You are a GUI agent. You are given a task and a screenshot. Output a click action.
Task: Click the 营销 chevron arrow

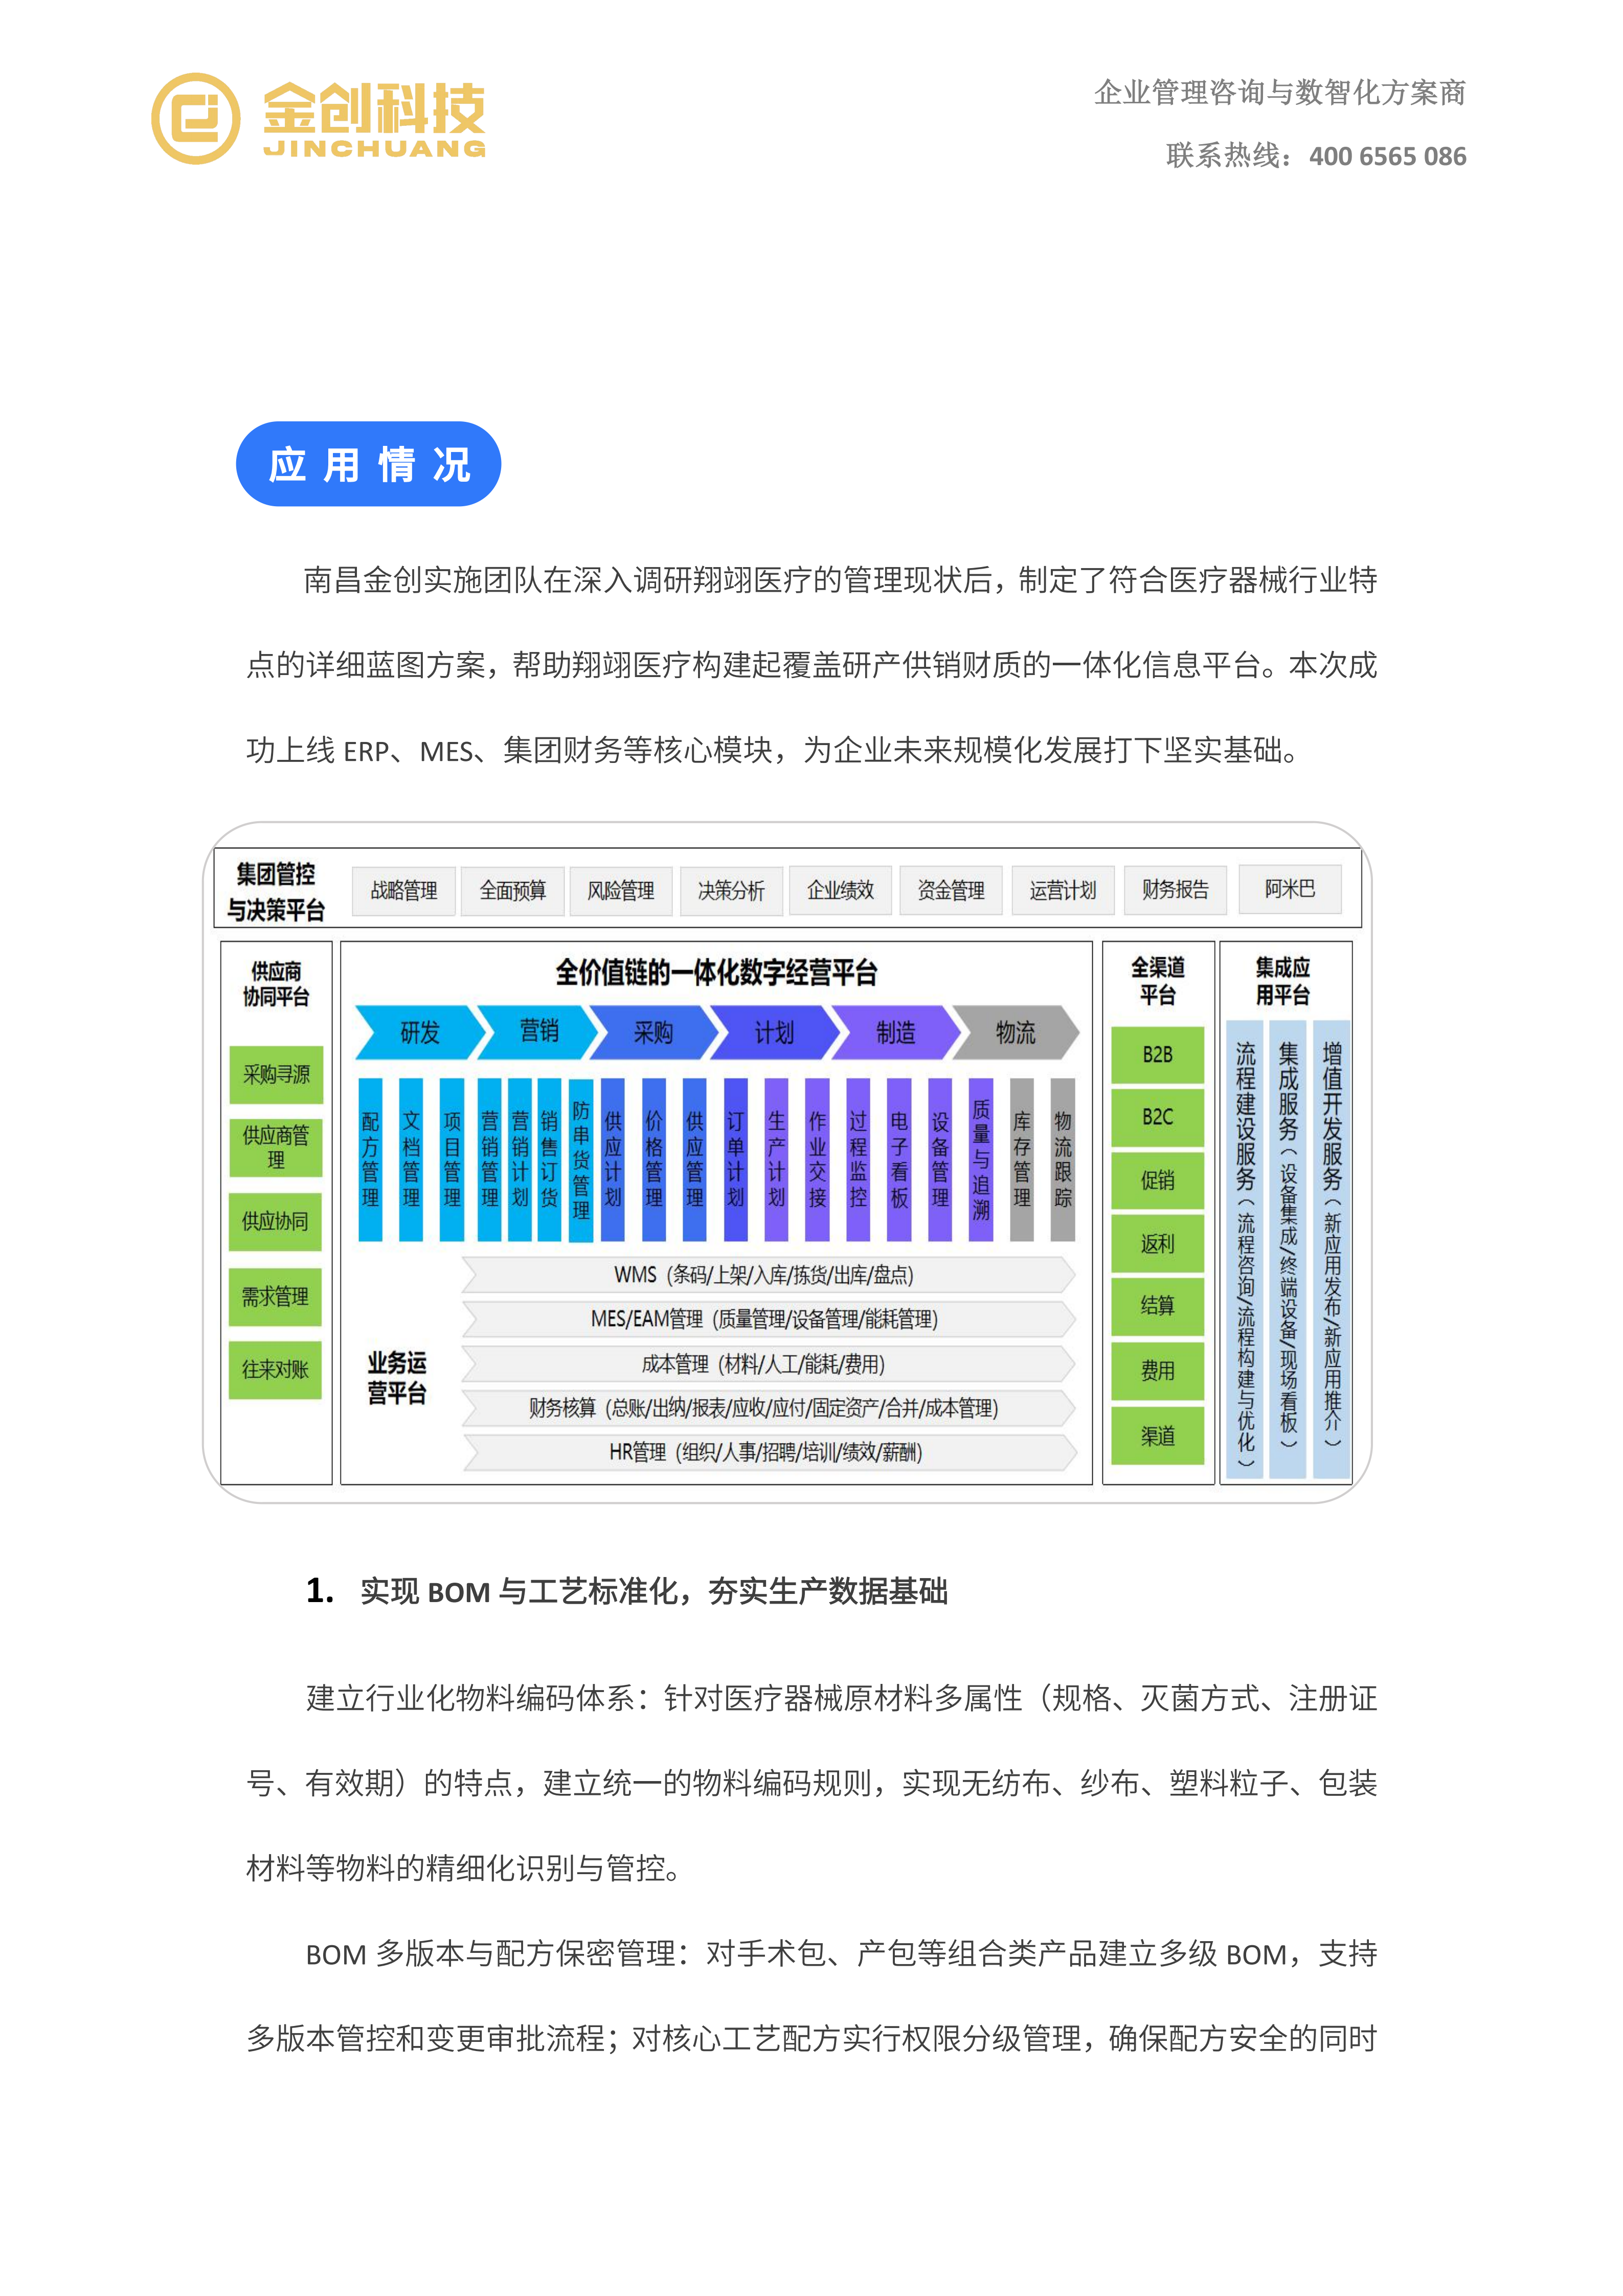pyautogui.click(x=537, y=1031)
